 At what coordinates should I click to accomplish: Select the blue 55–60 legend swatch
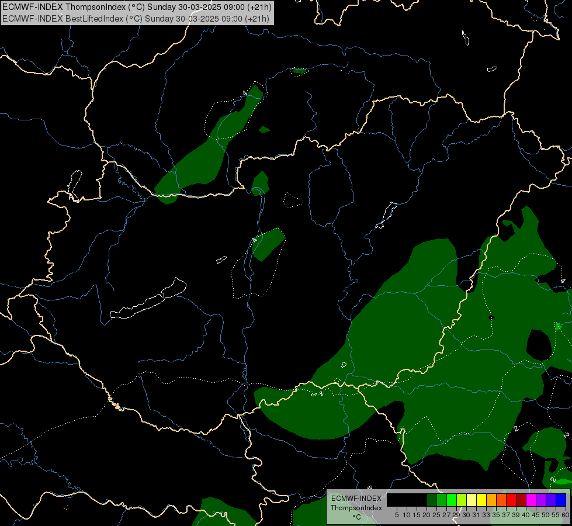561,500
